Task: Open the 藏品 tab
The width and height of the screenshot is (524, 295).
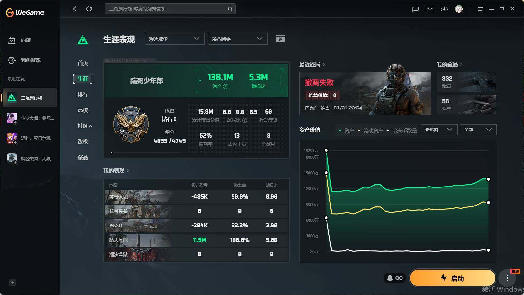Action: point(83,157)
